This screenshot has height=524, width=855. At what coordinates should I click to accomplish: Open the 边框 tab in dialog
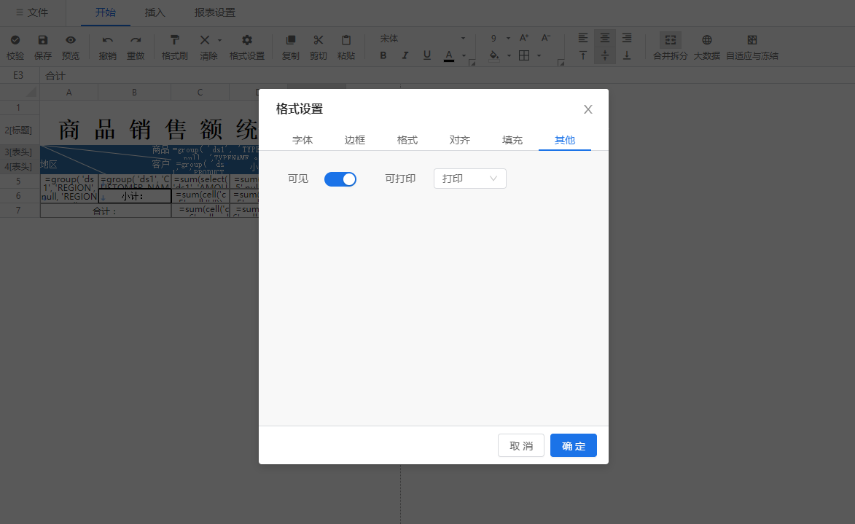pos(355,140)
